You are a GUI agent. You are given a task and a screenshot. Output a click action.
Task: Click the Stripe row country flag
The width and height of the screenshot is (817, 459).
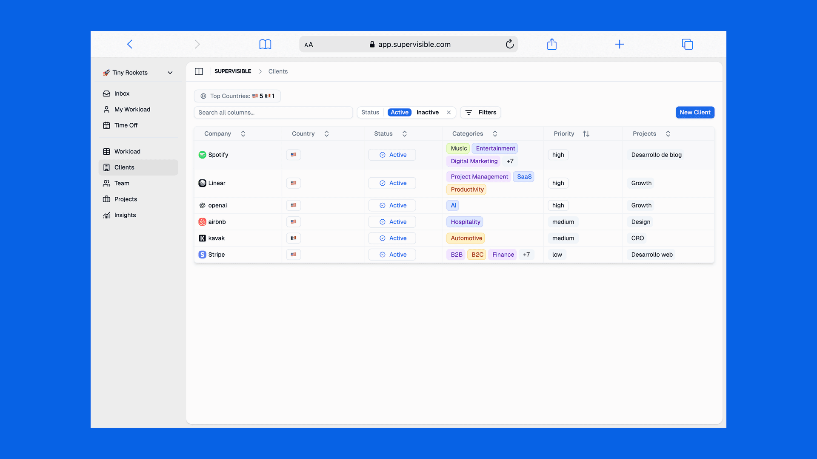click(294, 255)
